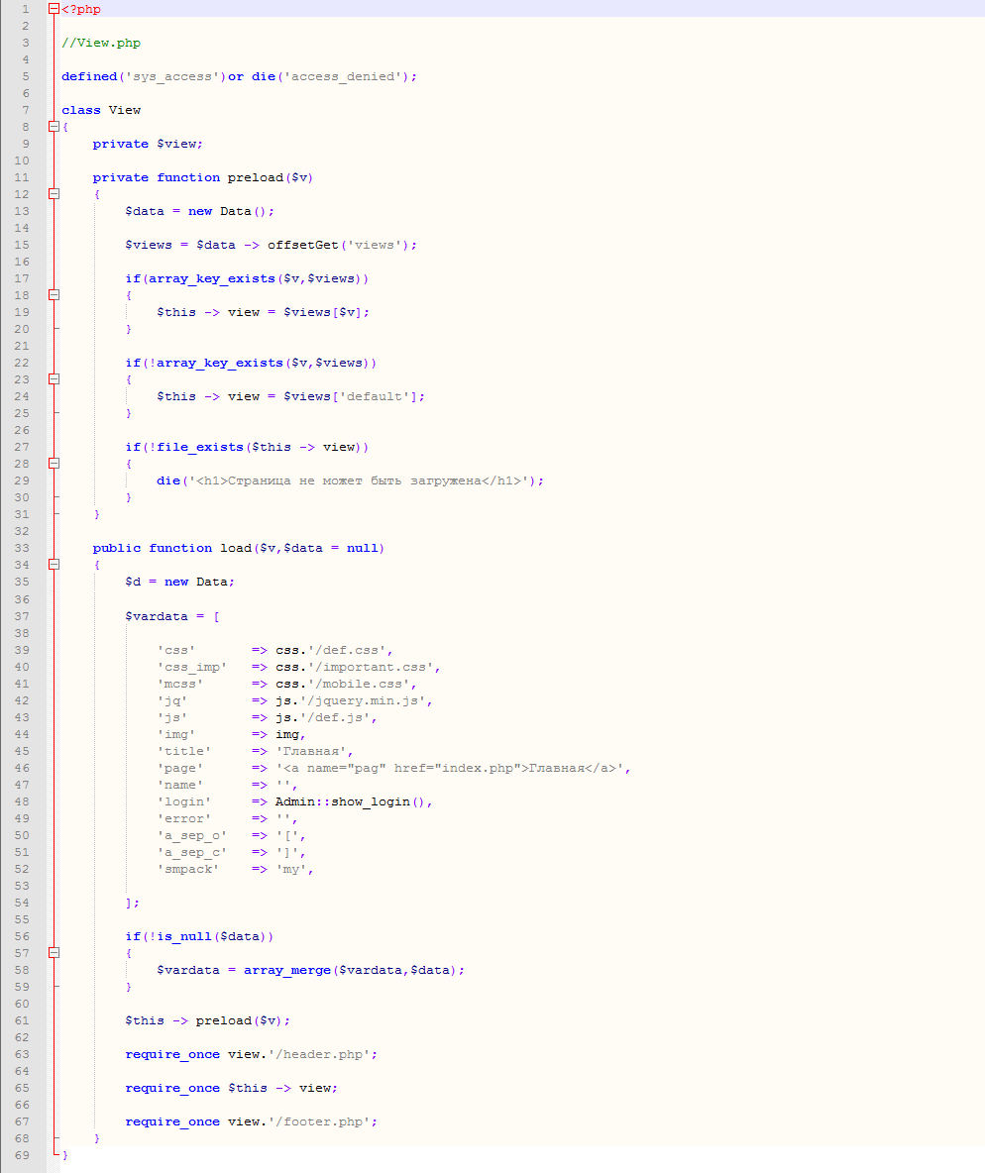Click array_key_exists on line 17
The image size is (985, 1173).
coord(212,278)
